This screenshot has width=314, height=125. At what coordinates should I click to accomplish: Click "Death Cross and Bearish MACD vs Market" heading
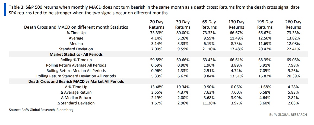(x=76, y=81)
